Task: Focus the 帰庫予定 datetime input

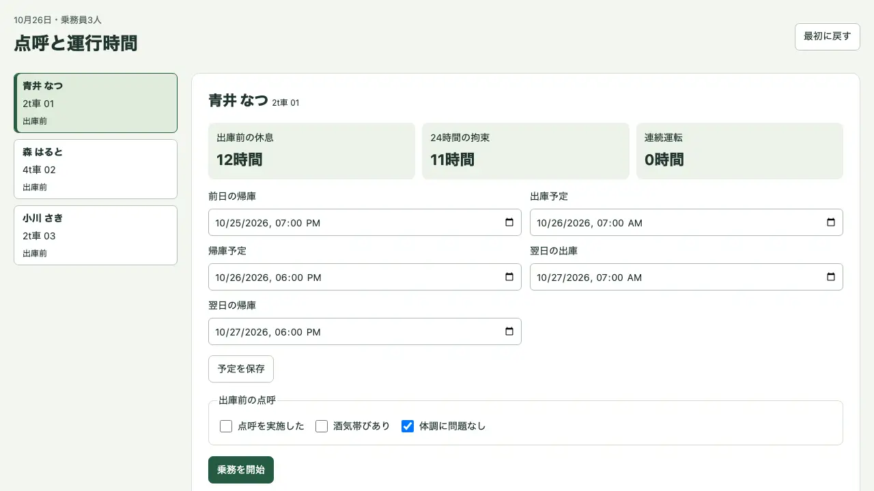Action: (x=365, y=277)
